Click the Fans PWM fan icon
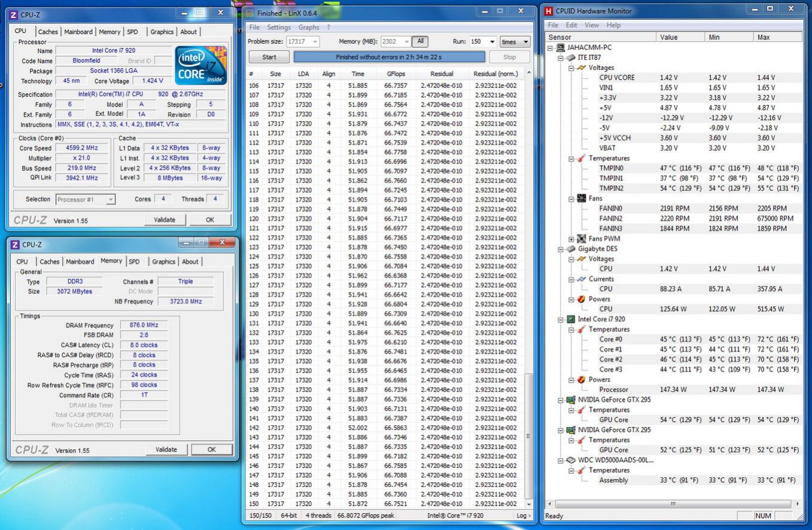 [x=581, y=239]
